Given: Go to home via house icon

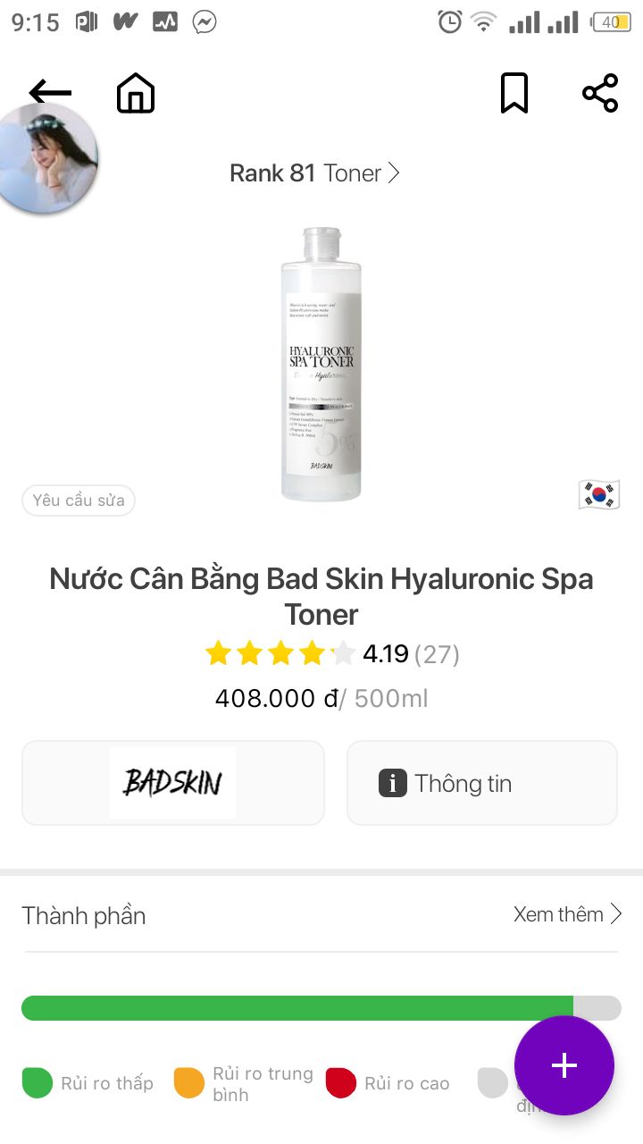Looking at the screenshot, I should 136,93.
